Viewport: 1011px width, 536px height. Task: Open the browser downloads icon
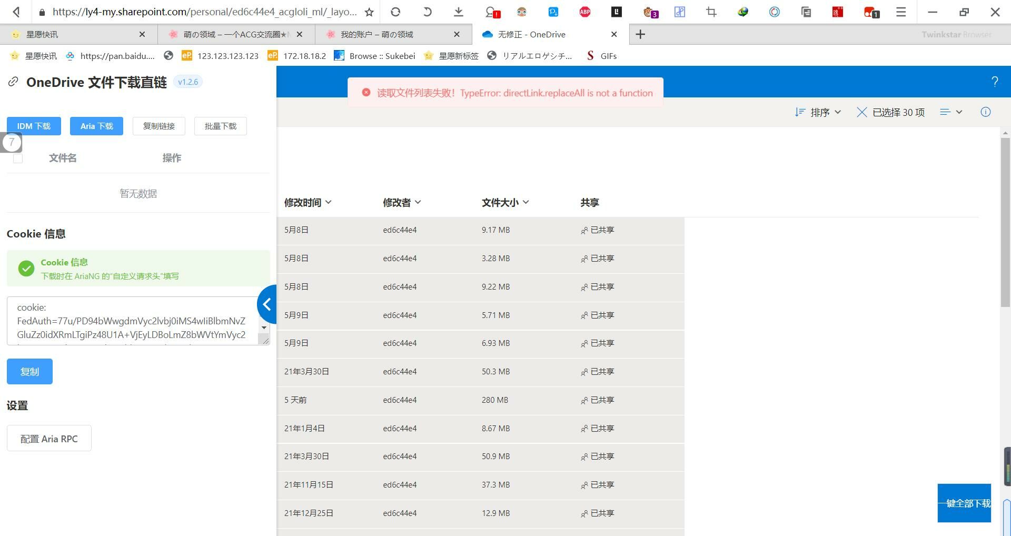459,12
